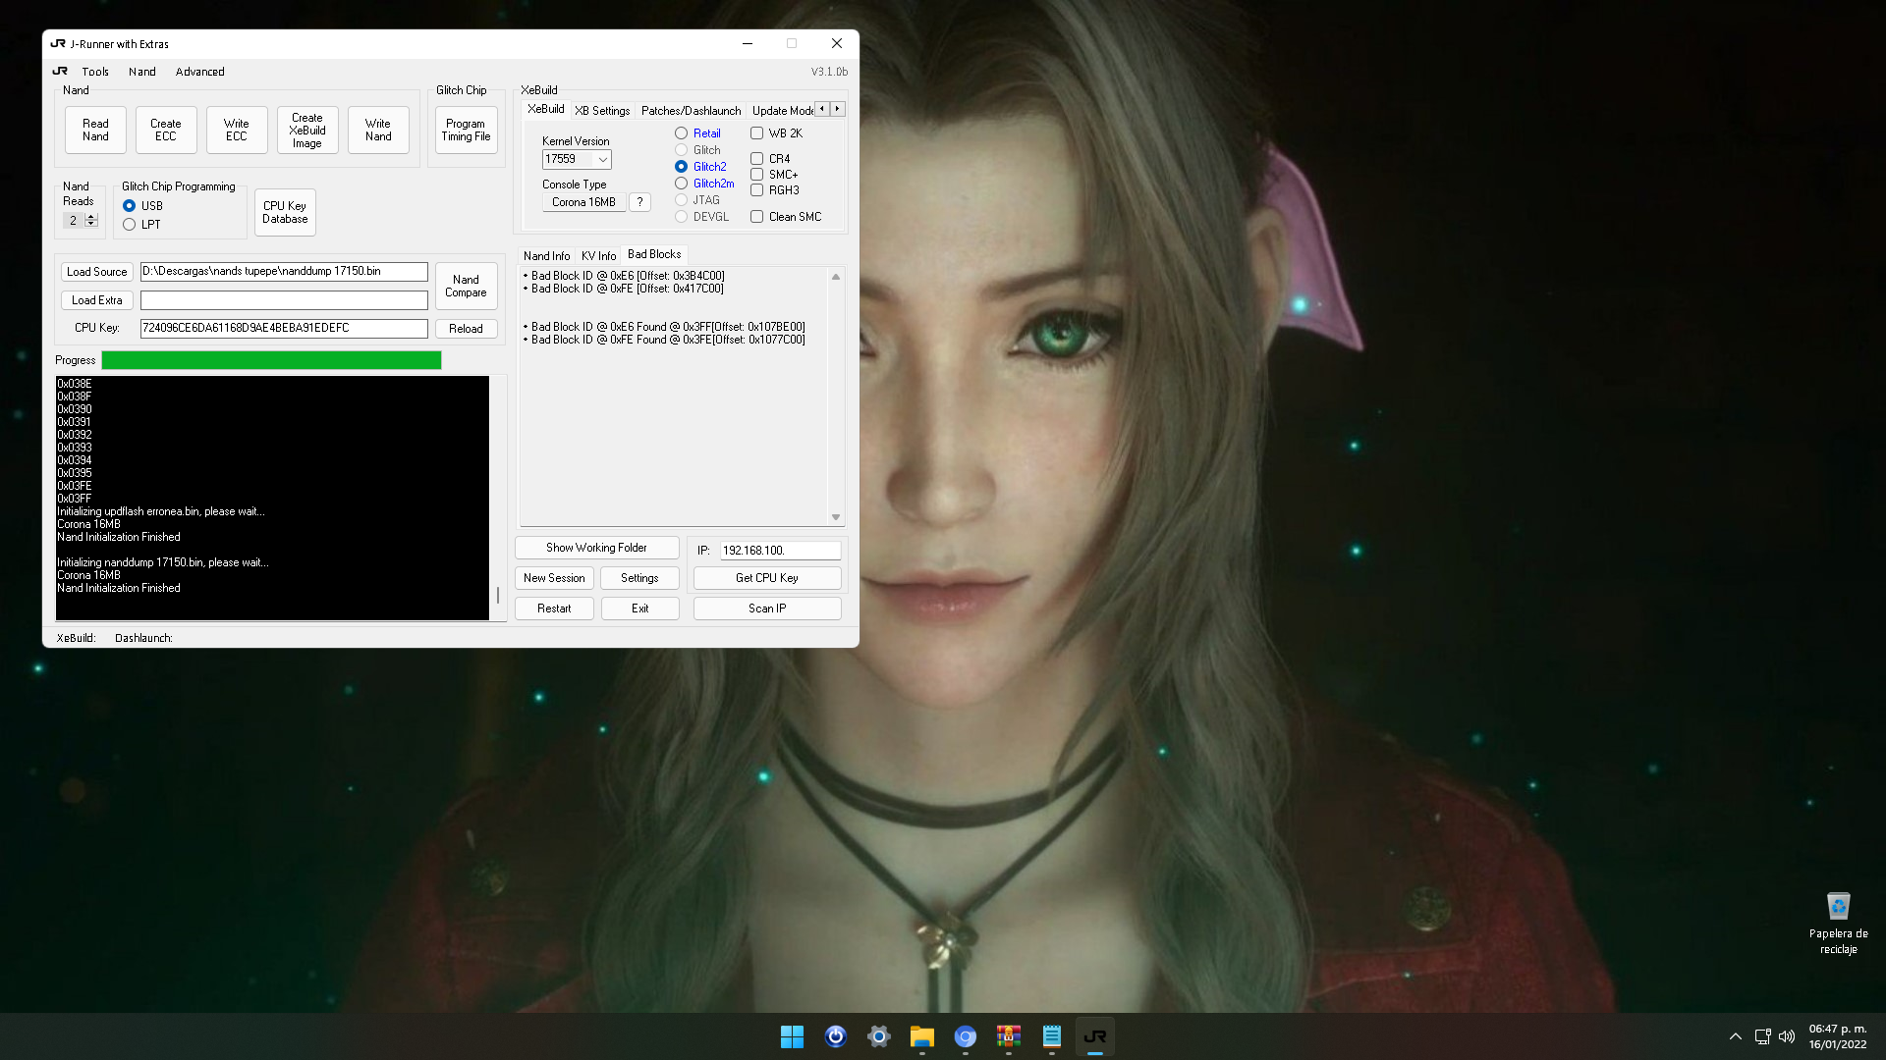Open volume tray icon
Viewport: 1886px width, 1060px height.
[1787, 1036]
